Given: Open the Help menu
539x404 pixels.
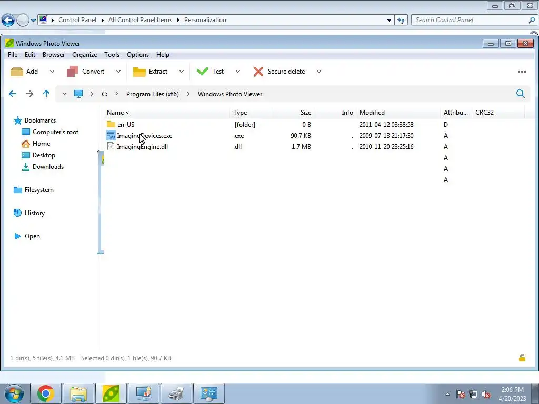Looking at the screenshot, I should (163, 55).
